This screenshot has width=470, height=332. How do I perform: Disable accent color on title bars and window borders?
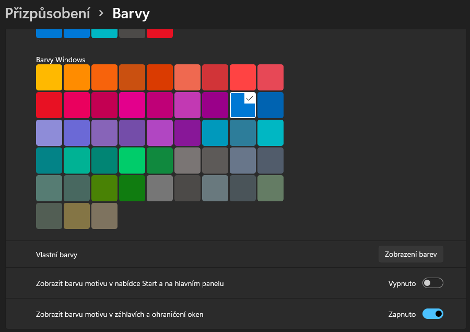pos(432,314)
